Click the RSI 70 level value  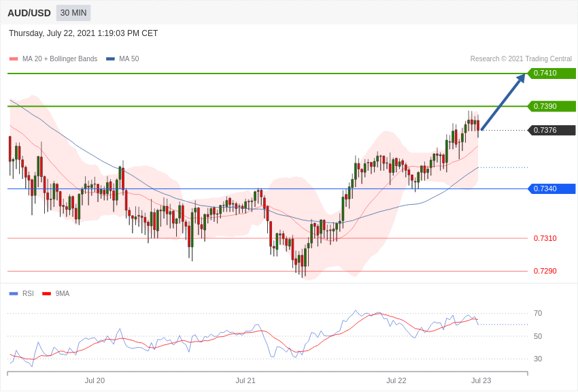point(538,314)
